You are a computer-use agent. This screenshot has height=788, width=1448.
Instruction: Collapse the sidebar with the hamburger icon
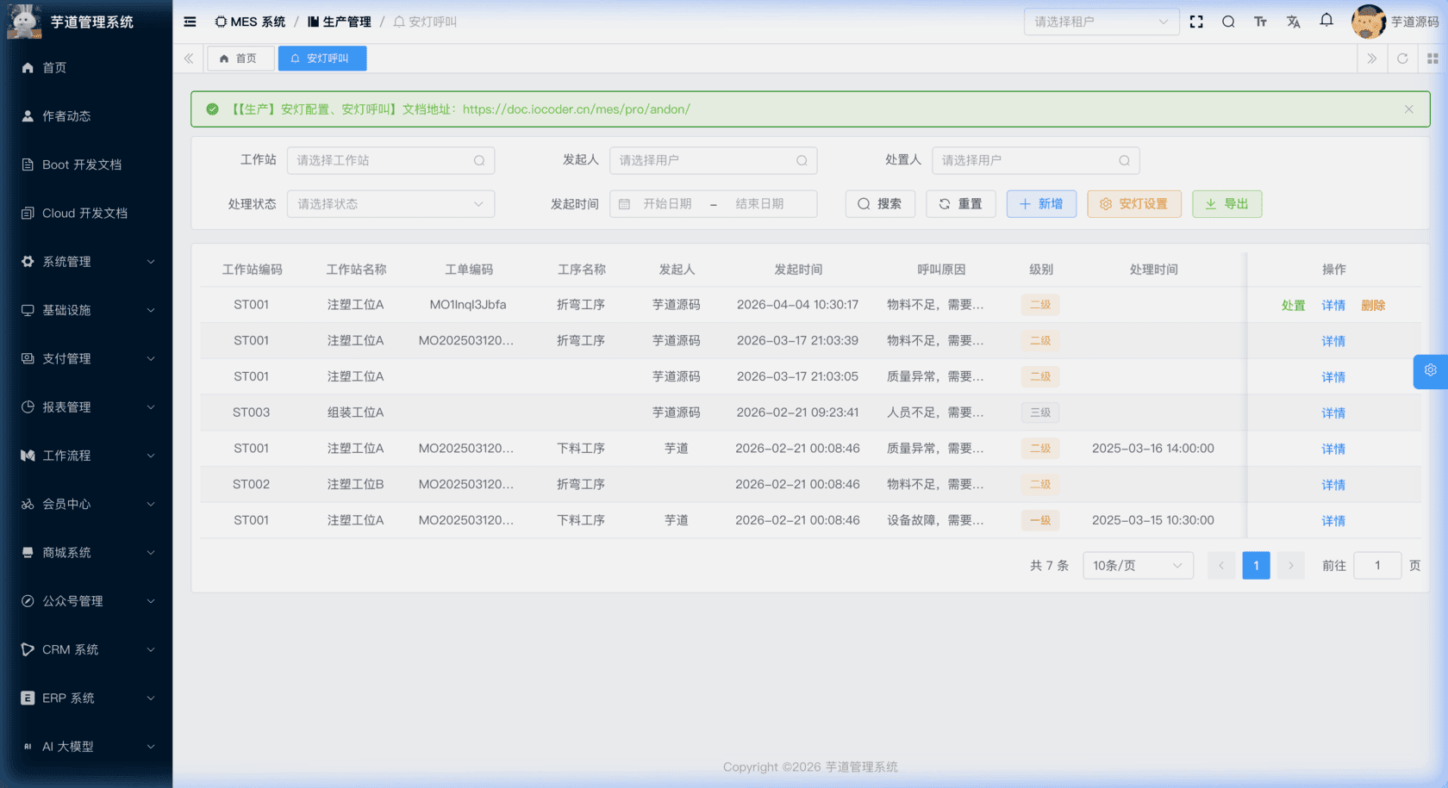tap(190, 22)
